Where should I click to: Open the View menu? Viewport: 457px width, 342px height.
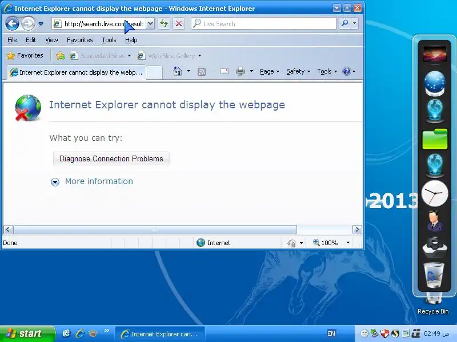51,40
